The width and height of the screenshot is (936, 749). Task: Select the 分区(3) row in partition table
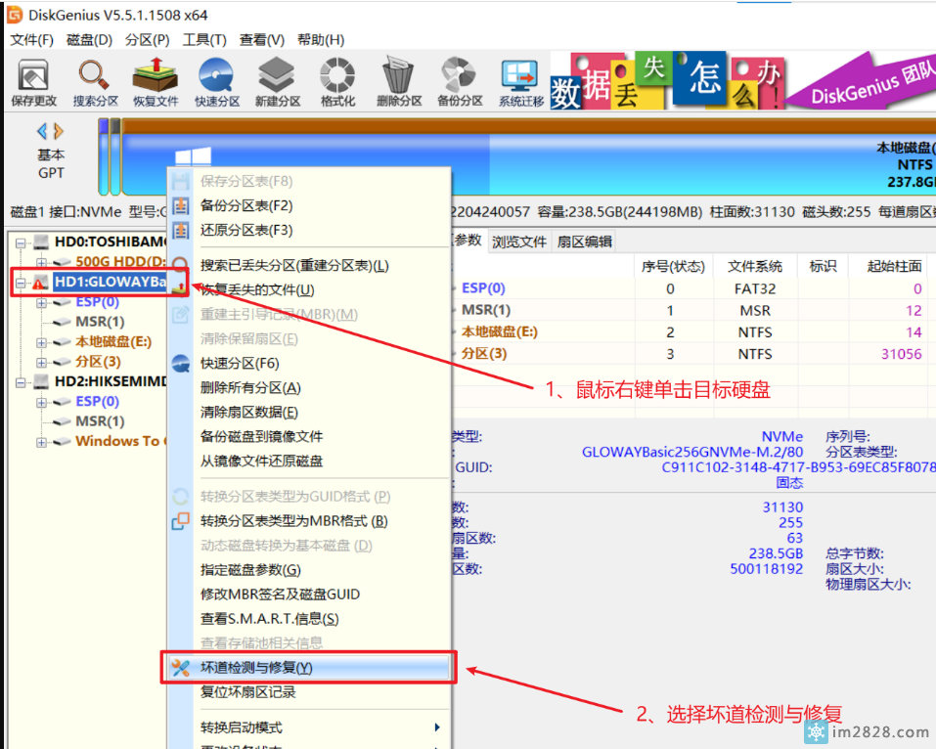click(692, 354)
